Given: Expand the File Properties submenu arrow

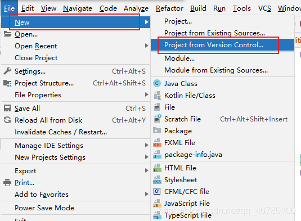Looking at the screenshot, I should (147, 94).
